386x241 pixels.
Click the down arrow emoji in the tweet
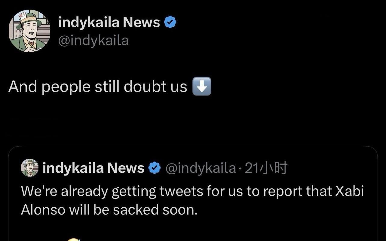[201, 87]
